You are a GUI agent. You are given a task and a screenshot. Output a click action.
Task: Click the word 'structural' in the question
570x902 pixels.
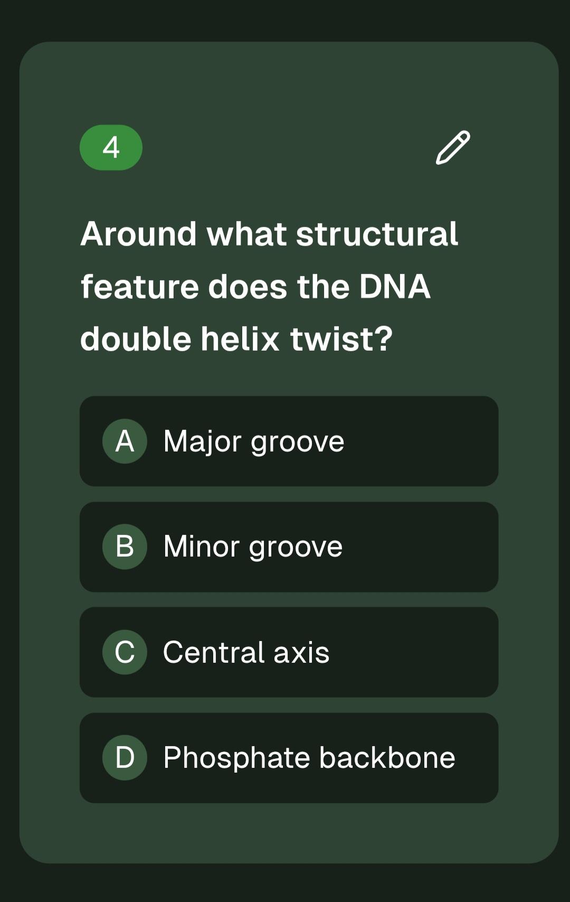(377, 234)
